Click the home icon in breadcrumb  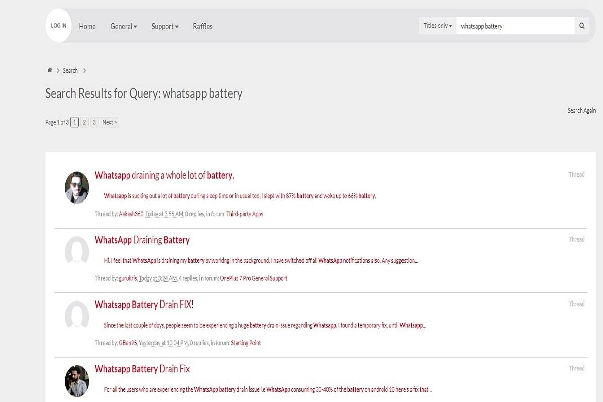(50, 70)
